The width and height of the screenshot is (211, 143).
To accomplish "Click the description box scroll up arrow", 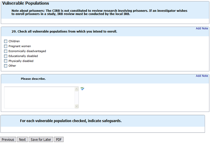I will coord(77,89).
